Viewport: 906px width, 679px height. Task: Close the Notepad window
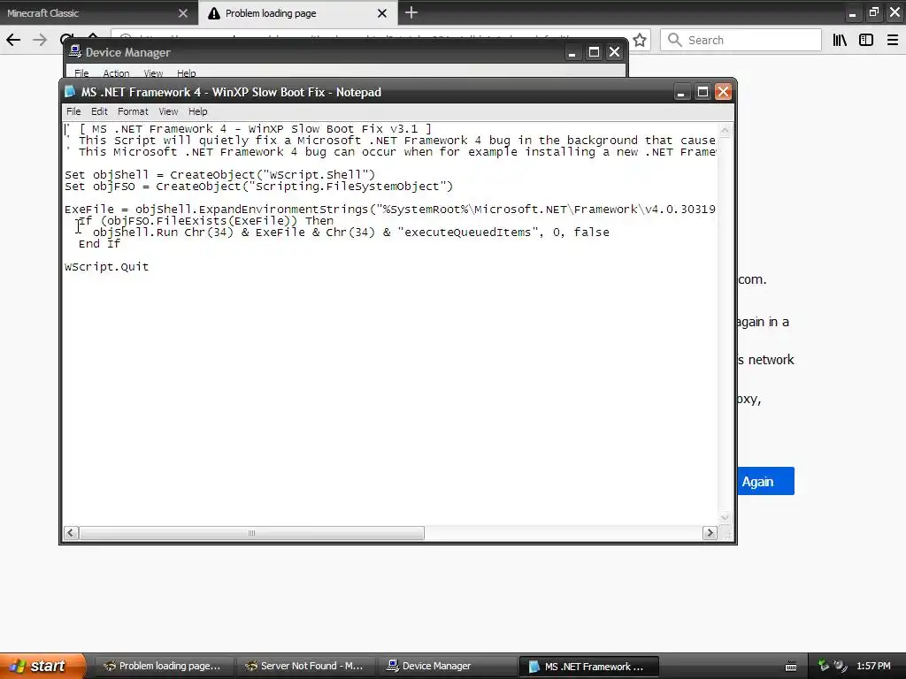(724, 92)
